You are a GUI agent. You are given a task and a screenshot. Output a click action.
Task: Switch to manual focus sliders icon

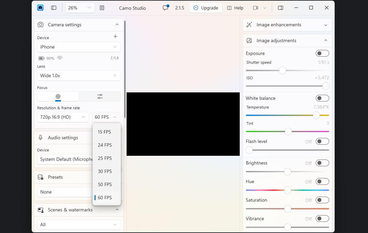[100, 96]
